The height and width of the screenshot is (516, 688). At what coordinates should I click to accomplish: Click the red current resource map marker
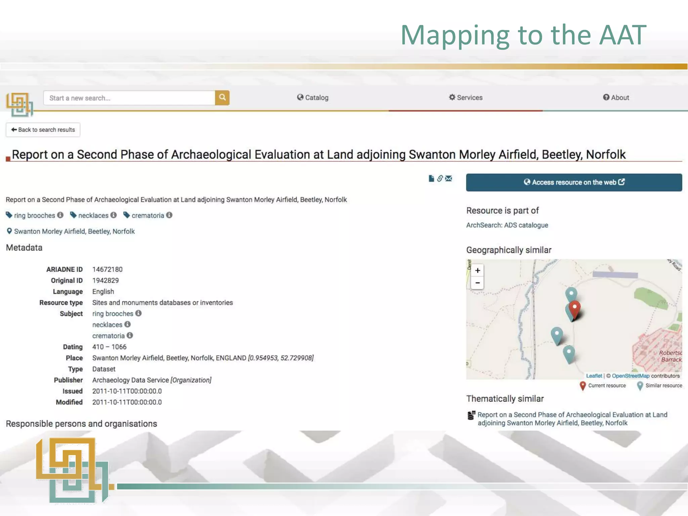point(574,309)
